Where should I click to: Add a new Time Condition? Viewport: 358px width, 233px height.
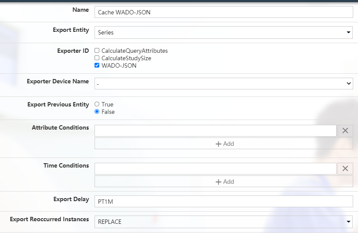coord(224,182)
